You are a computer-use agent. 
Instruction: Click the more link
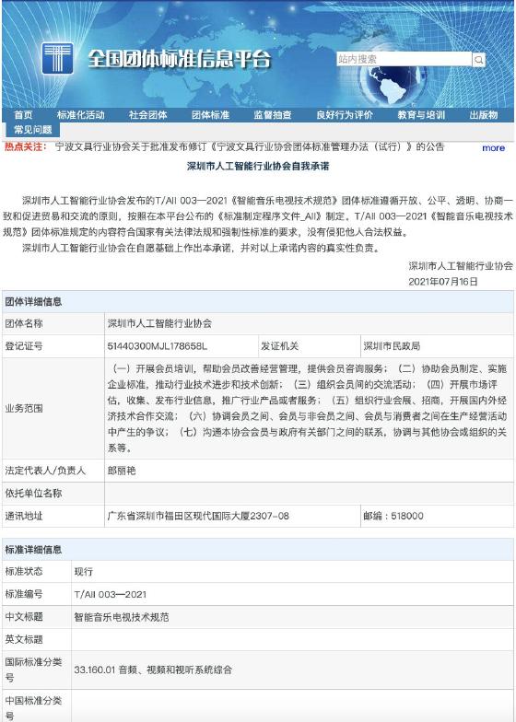[494, 147]
